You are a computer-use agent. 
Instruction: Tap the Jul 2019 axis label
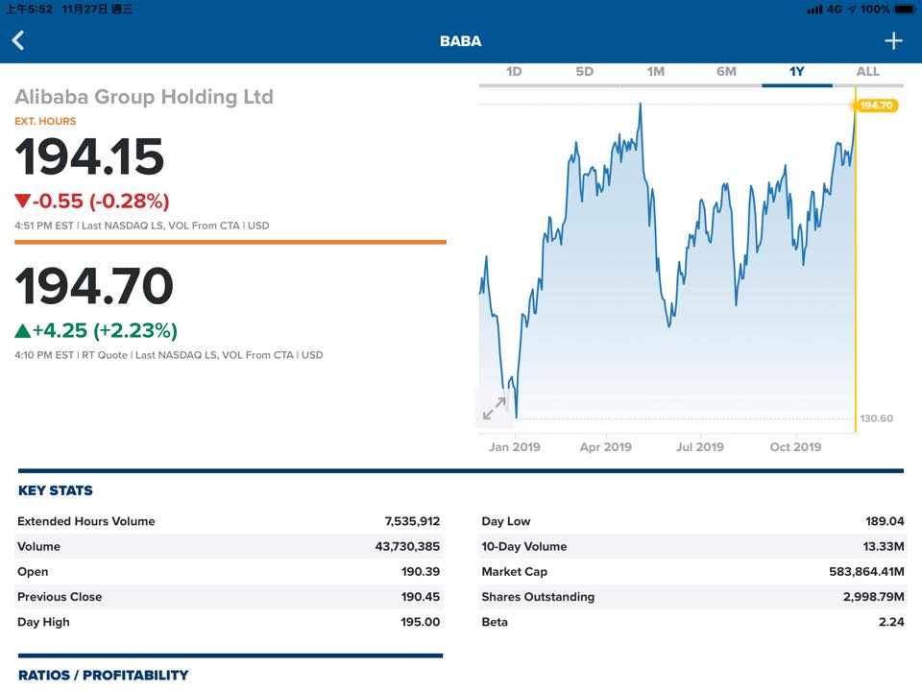coord(700,447)
